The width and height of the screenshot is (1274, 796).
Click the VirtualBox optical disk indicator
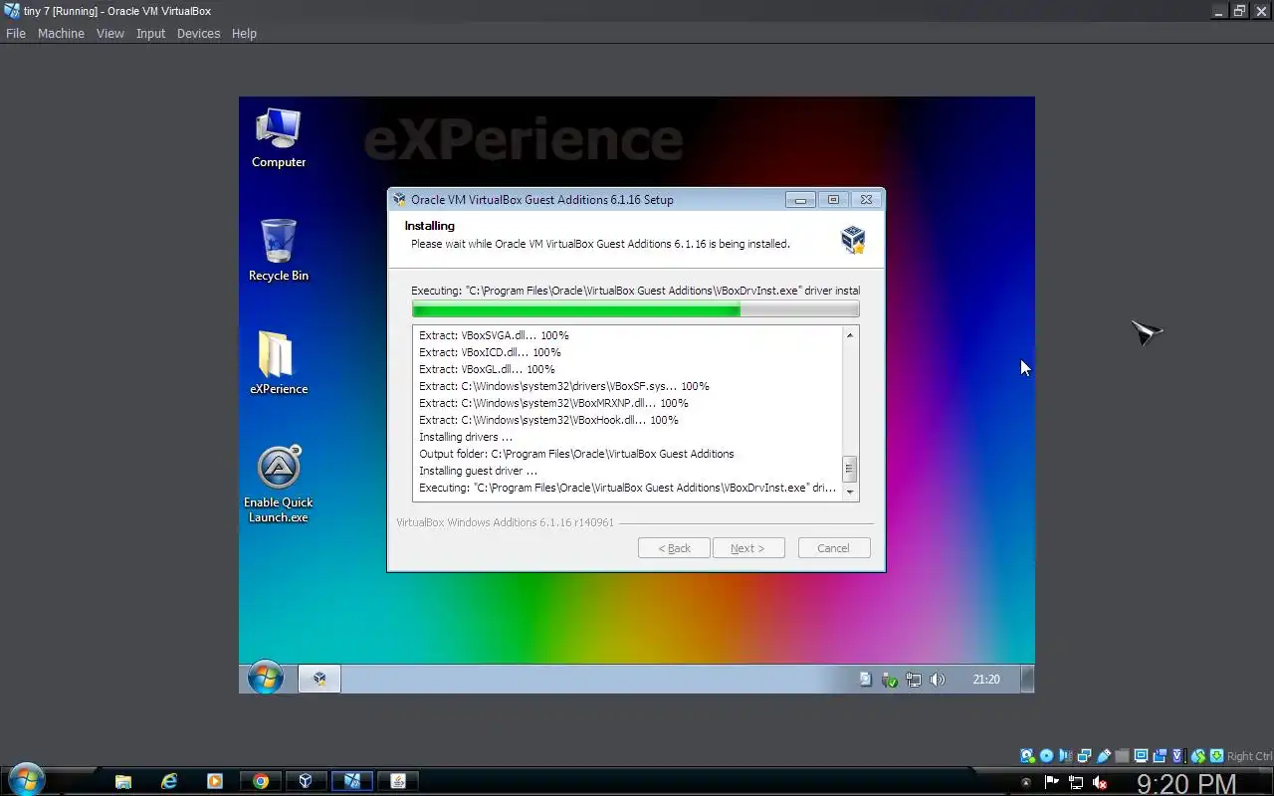click(x=1046, y=756)
